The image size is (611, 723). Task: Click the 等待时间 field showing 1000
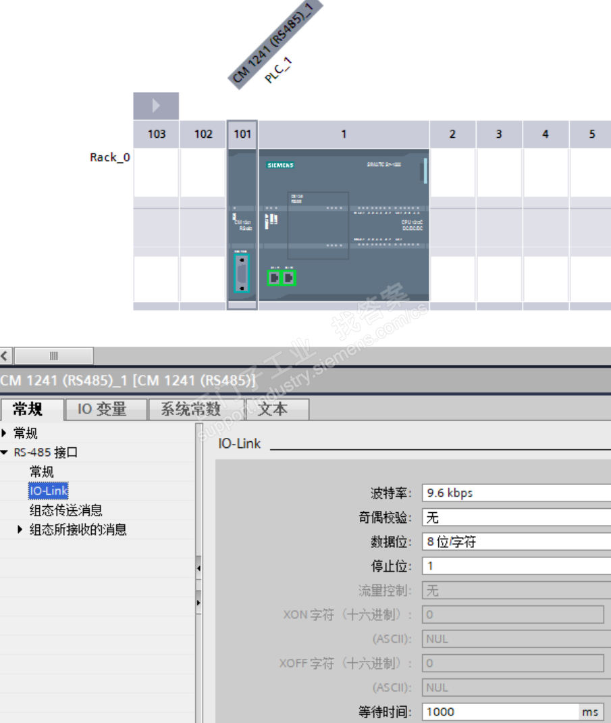pos(500,712)
